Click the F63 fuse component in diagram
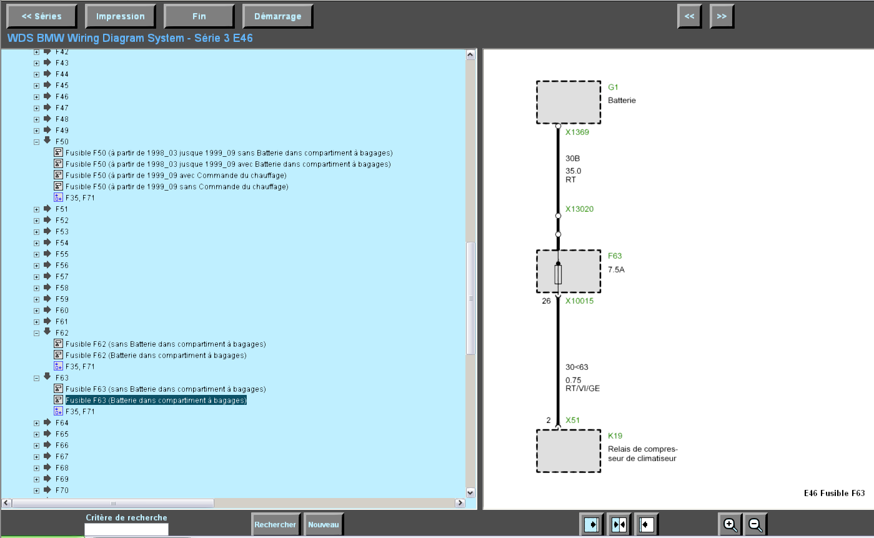This screenshot has height=538, width=874. [x=569, y=271]
